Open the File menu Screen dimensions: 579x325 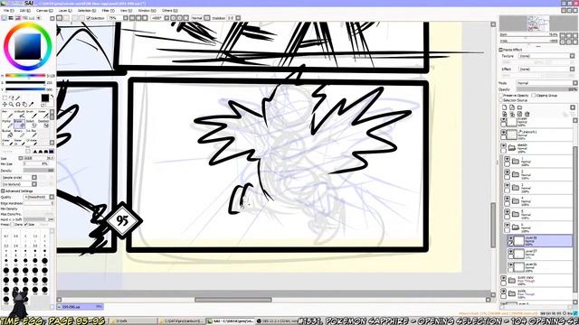(8, 11)
